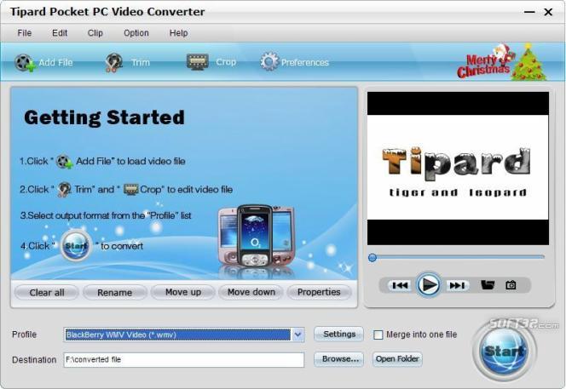Click the Rename button

tap(114, 292)
